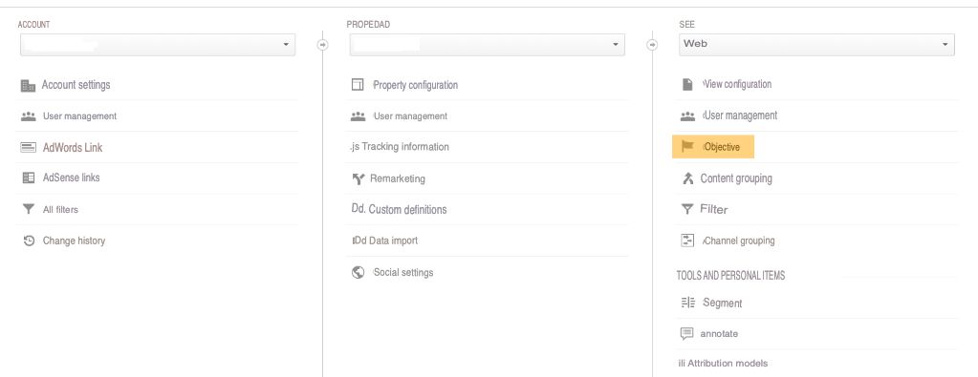Image resolution: width=978 pixels, height=377 pixels.
Task: Click the Channel grouping icon
Action: 687,241
